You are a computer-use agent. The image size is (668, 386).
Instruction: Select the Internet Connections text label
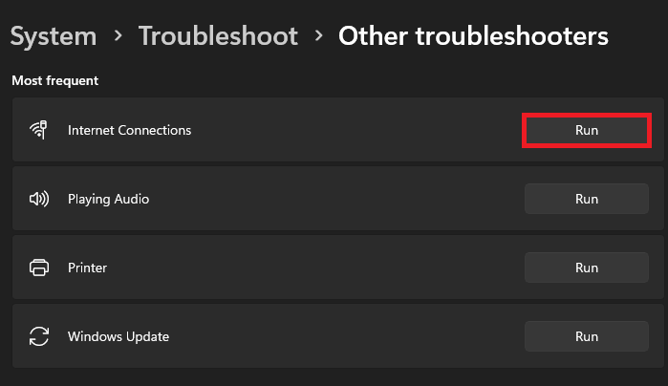click(x=129, y=130)
